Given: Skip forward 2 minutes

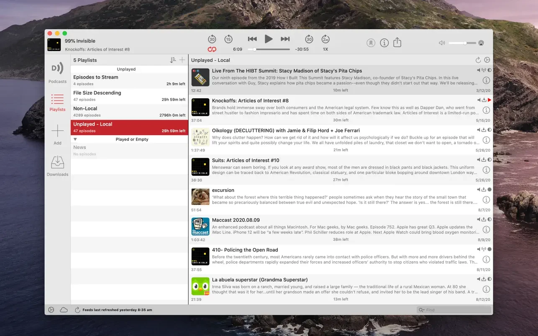Looking at the screenshot, I should pyautogui.click(x=325, y=39).
